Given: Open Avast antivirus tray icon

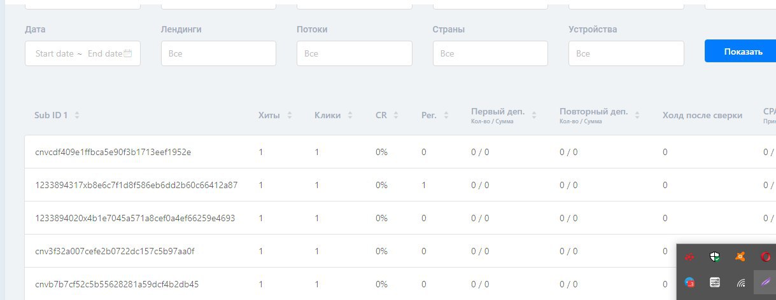Looking at the screenshot, I should (740, 257).
